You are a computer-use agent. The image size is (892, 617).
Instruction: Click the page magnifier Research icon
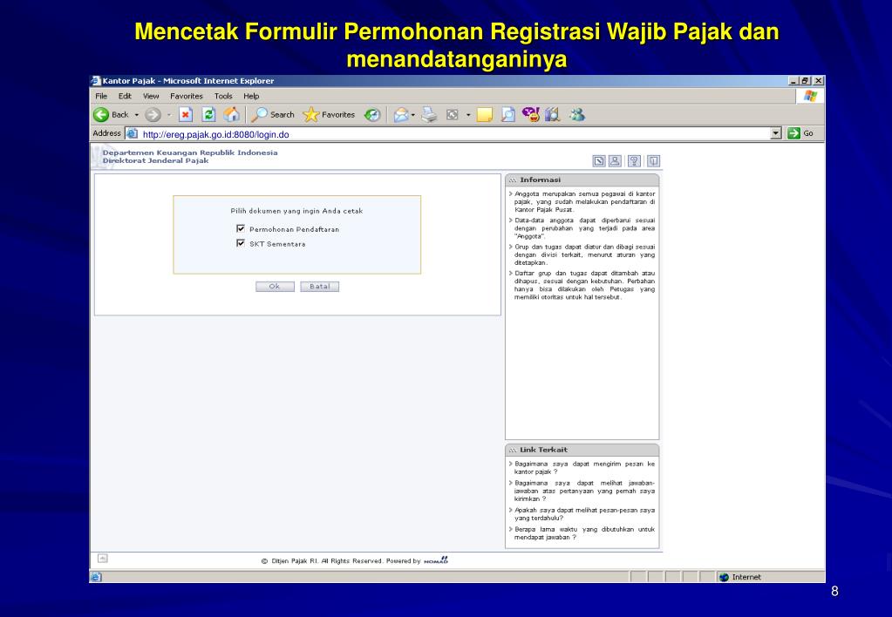(507, 115)
